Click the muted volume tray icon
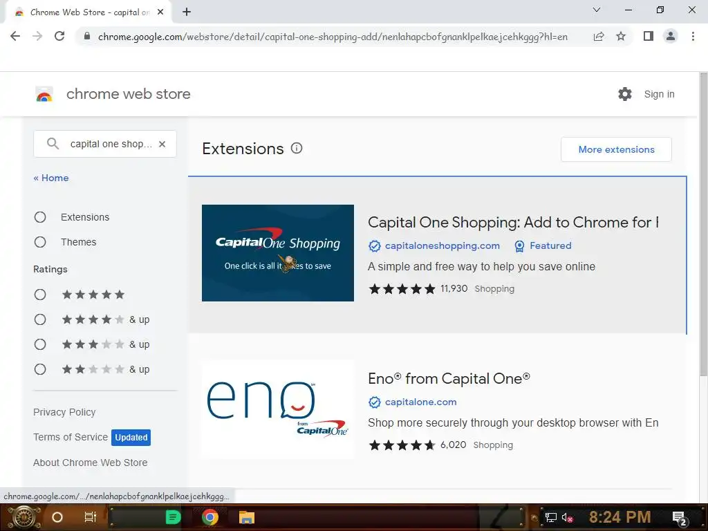The height and width of the screenshot is (531, 708). click(567, 518)
